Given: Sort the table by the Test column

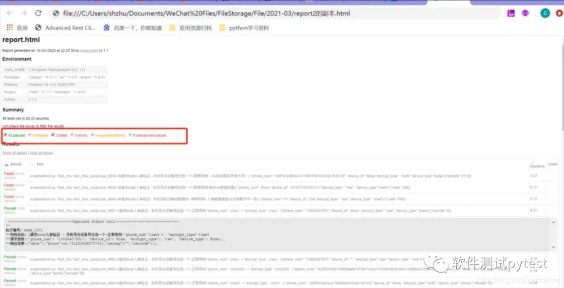Looking at the screenshot, I should click(34, 164).
